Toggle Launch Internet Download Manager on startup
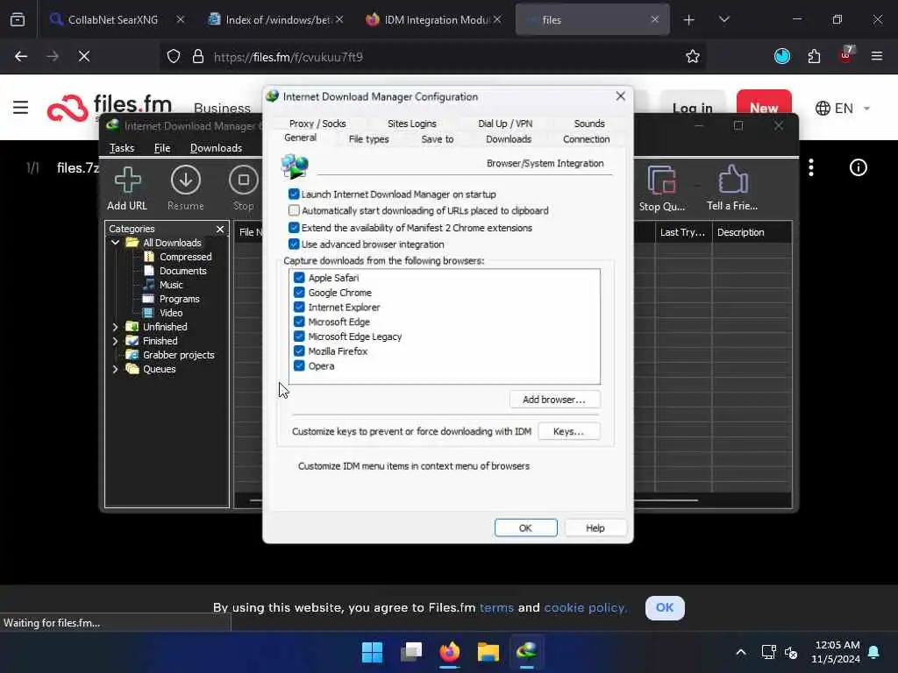This screenshot has width=898, height=673. (x=294, y=194)
